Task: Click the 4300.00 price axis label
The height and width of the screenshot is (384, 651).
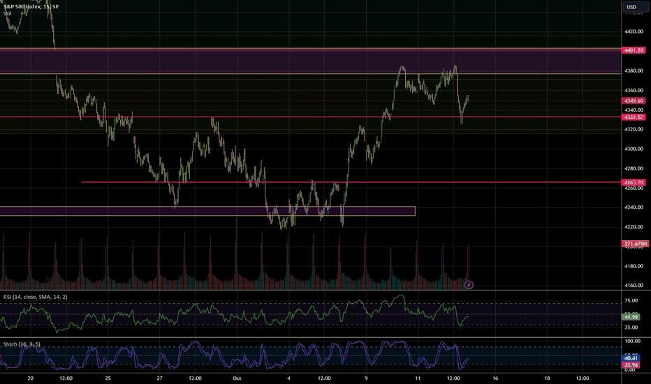Action: click(x=634, y=149)
